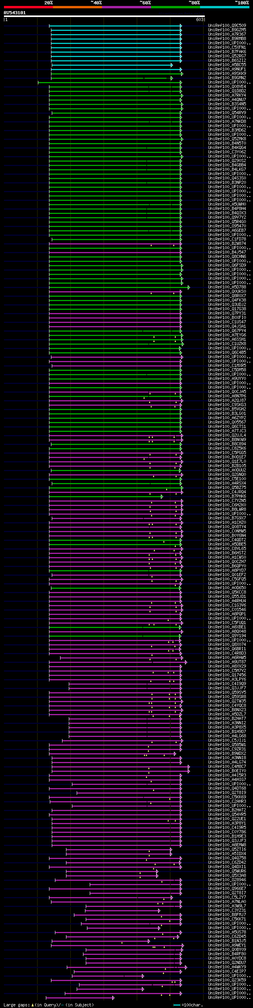
Task: Select hit label UniRef100_Q4FK38
Action: (x=227, y=300)
